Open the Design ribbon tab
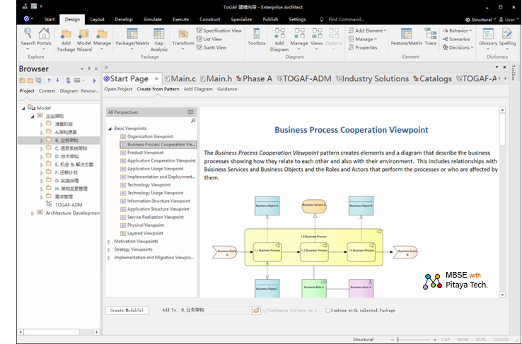 72,19
